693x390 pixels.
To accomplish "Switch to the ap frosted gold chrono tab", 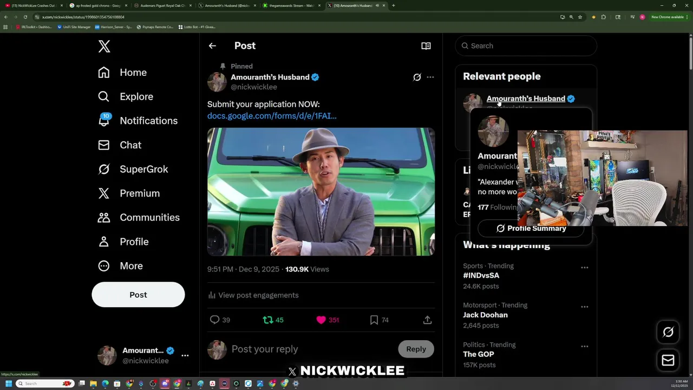I will pyautogui.click(x=98, y=5).
